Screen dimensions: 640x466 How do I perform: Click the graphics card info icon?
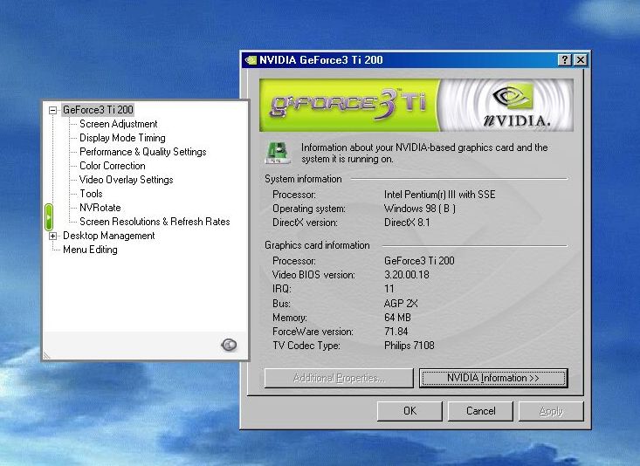(x=279, y=153)
